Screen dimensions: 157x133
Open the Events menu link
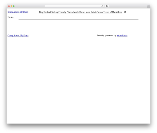point(76,12)
